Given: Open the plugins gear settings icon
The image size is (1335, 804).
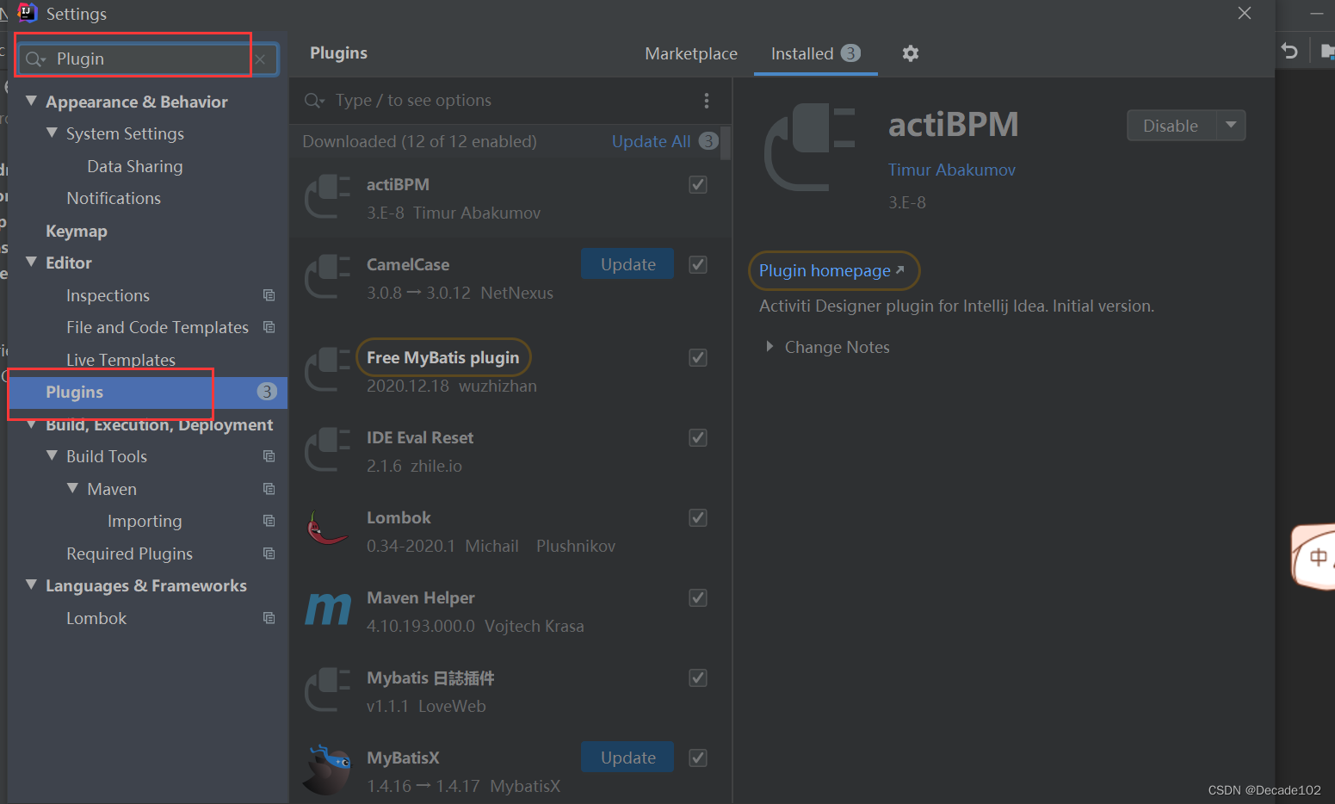Looking at the screenshot, I should (x=910, y=53).
